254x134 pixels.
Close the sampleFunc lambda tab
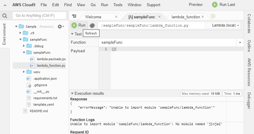tap(159, 17)
